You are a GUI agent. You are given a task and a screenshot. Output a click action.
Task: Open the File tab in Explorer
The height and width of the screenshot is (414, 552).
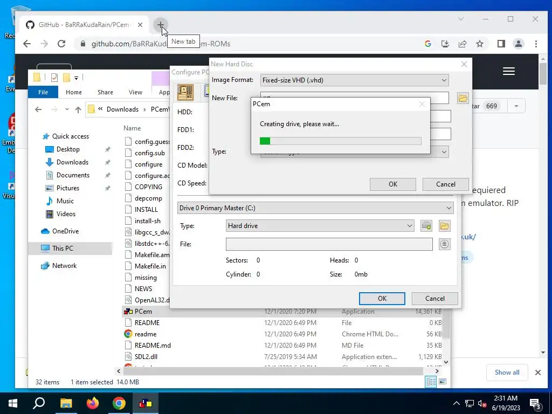point(43,92)
